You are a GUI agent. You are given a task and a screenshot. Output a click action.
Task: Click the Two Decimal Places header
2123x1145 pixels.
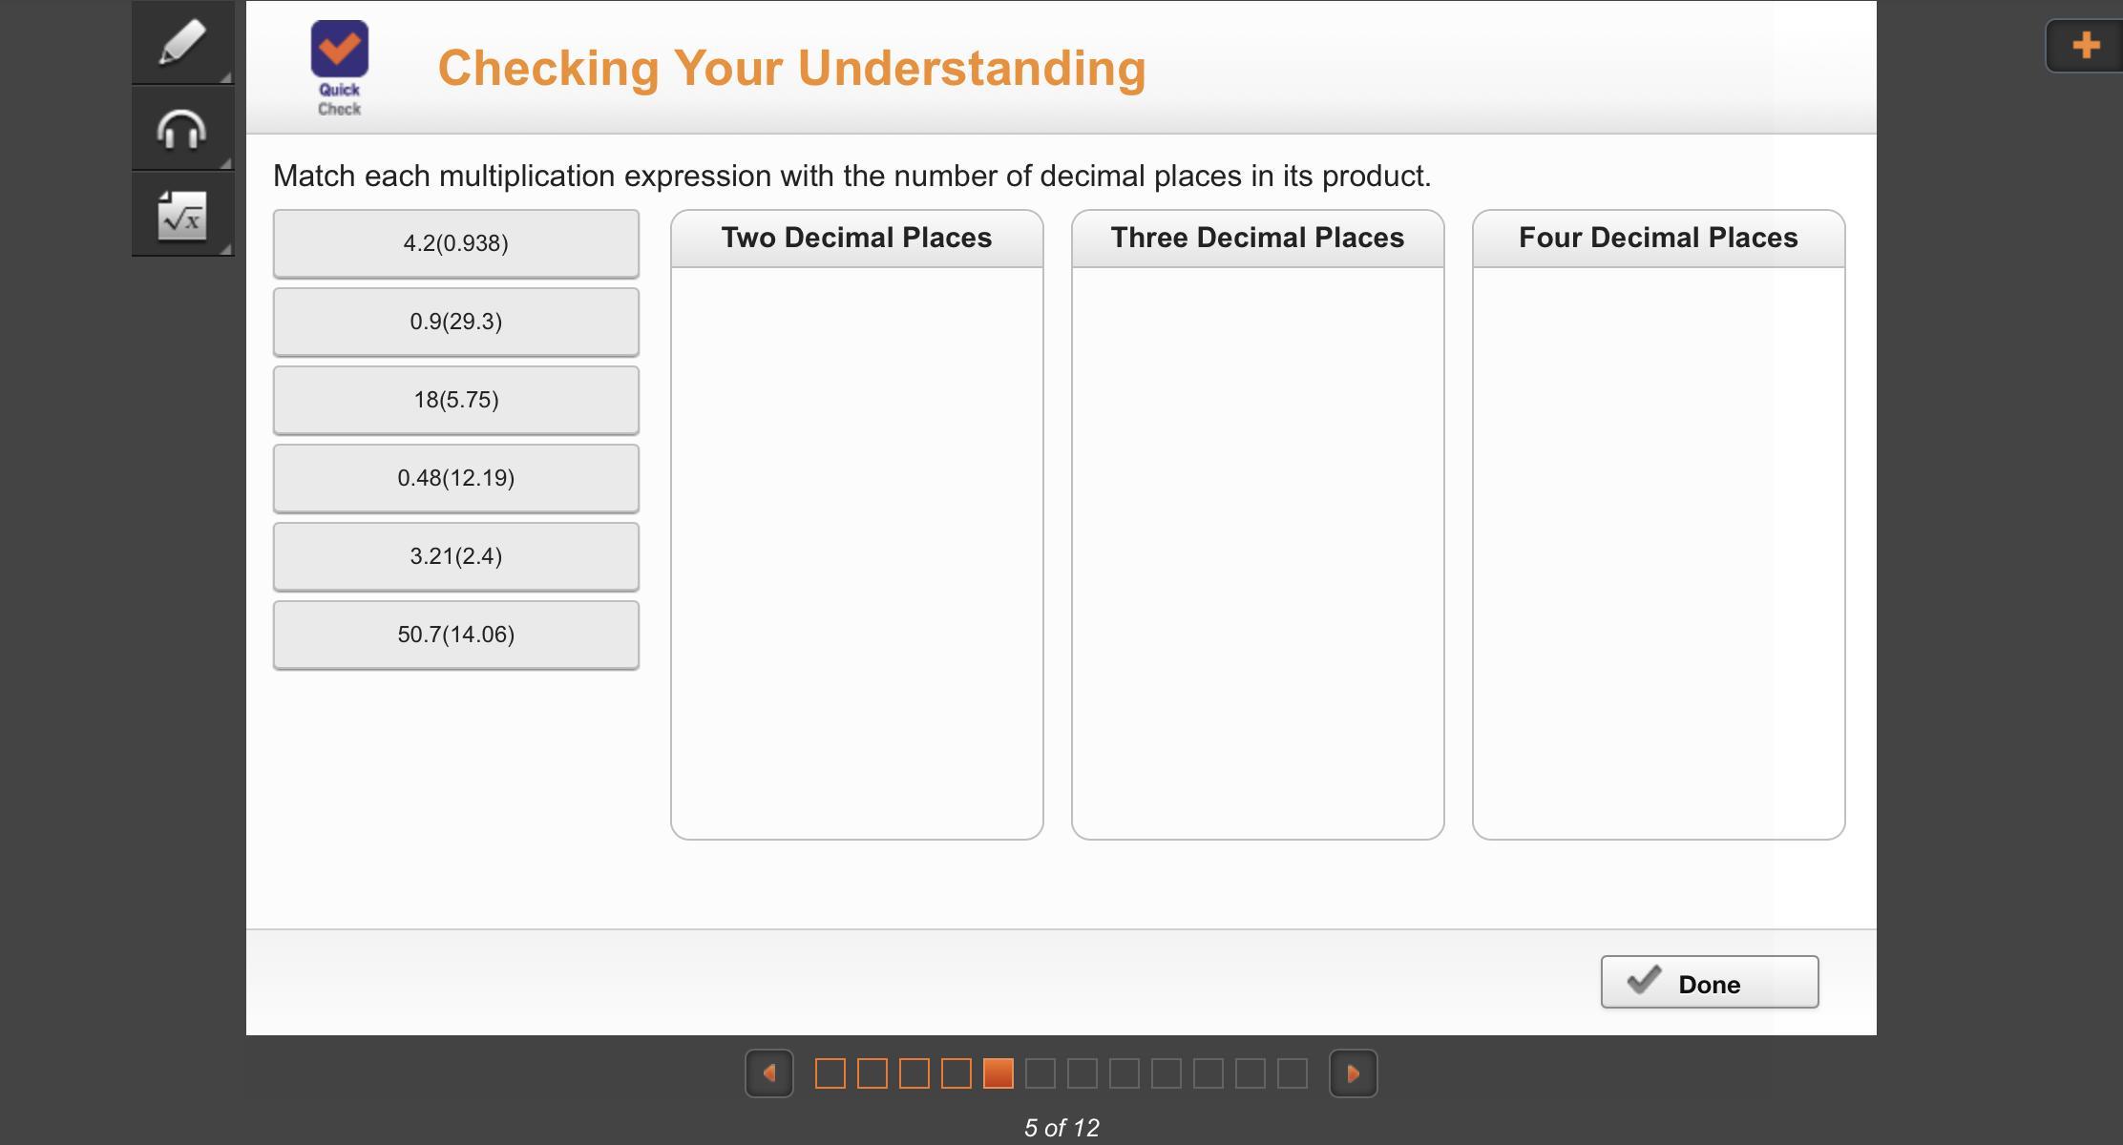point(856,238)
